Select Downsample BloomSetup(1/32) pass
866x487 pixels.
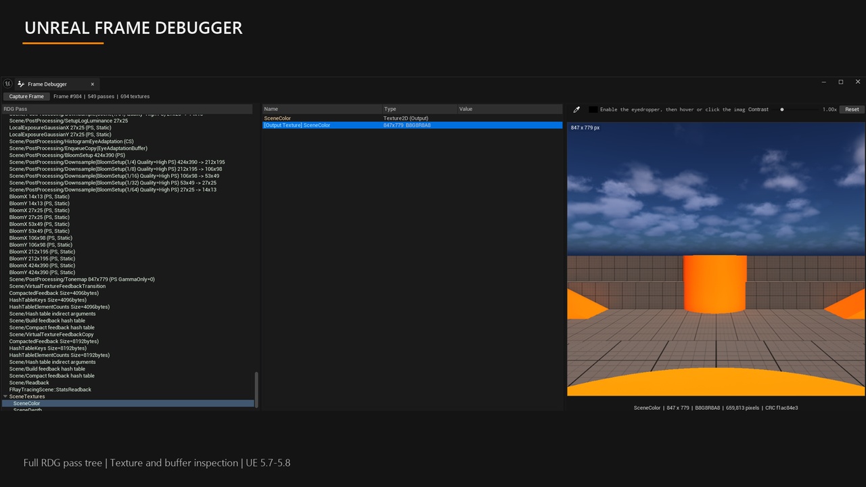point(113,183)
